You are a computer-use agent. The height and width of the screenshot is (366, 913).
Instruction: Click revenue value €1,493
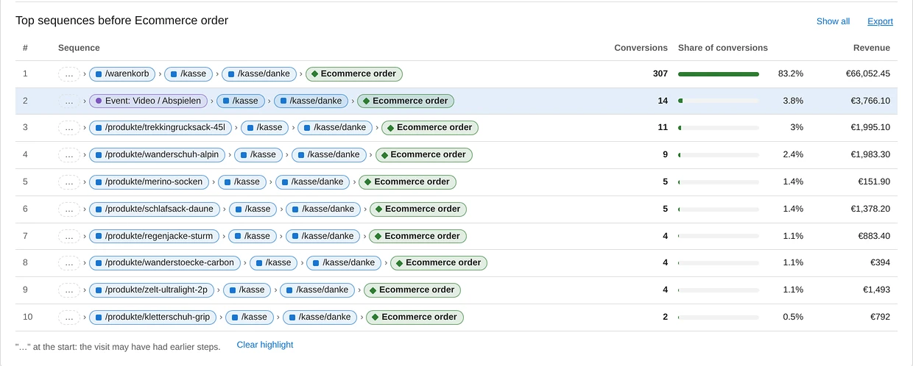pyautogui.click(x=875, y=290)
